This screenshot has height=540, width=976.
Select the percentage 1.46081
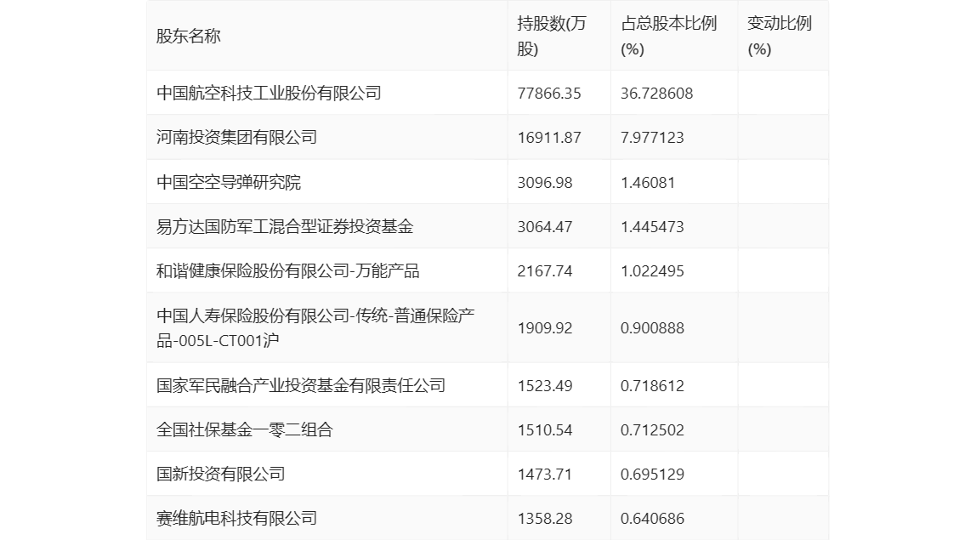(x=648, y=183)
